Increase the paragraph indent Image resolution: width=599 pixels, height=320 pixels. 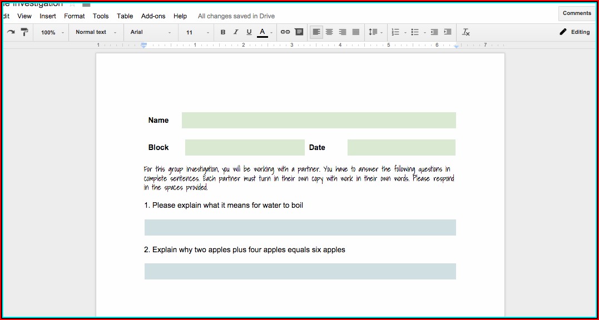coord(448,32)
